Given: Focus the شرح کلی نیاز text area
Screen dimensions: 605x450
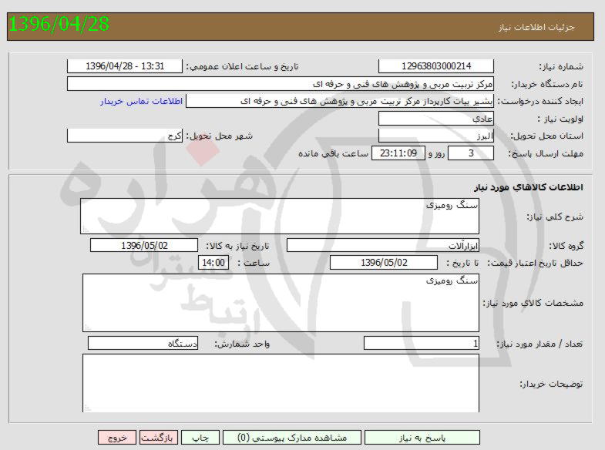Looking at the screenshot, I should coord(280,217).
